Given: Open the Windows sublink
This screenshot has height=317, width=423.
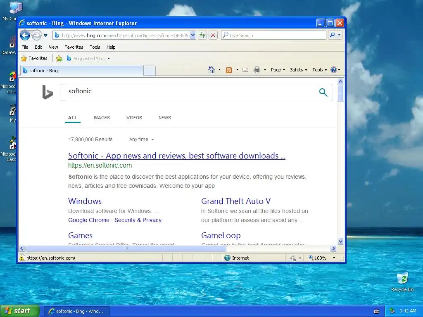Looking at the screenshot, I should point(85,201).
